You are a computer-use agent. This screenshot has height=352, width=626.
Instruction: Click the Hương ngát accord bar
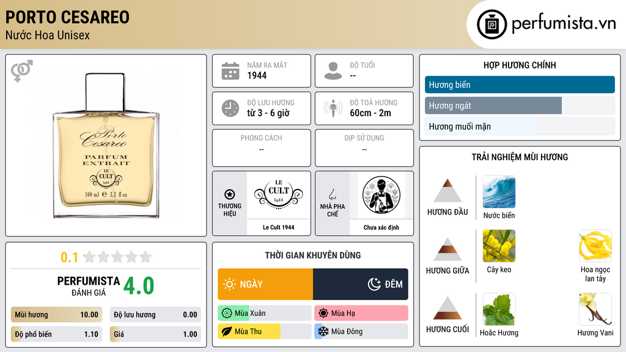[520, 106]
